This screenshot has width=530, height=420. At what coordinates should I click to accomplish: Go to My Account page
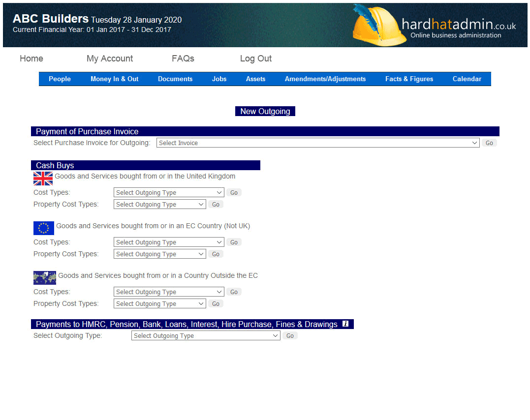tap(110, 59)
